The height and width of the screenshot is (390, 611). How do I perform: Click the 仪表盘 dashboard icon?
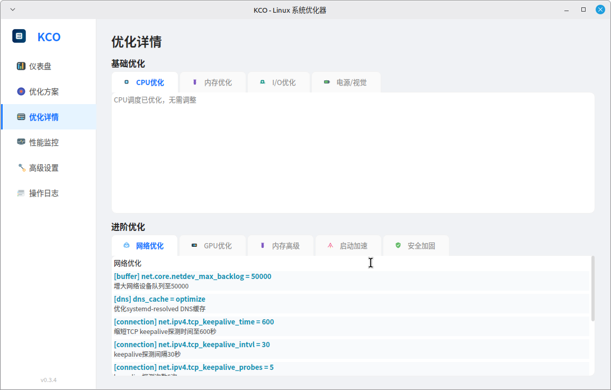coord(21,66)
